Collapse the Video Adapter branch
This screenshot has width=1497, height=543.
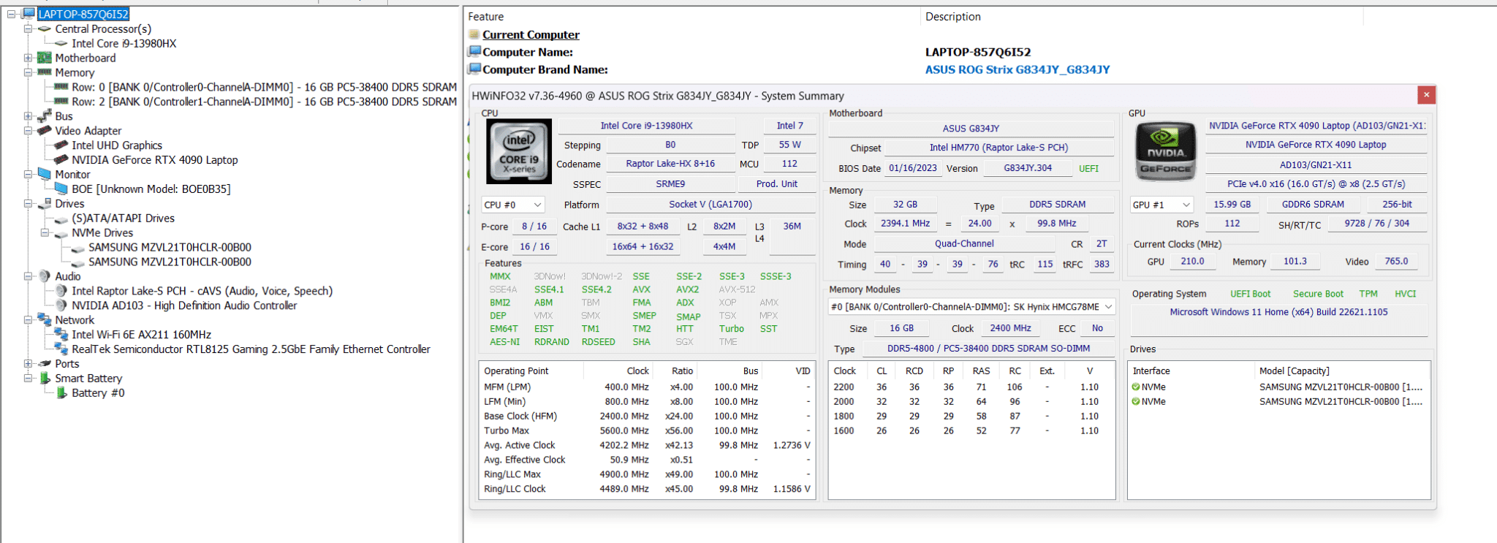coord(28,131)
